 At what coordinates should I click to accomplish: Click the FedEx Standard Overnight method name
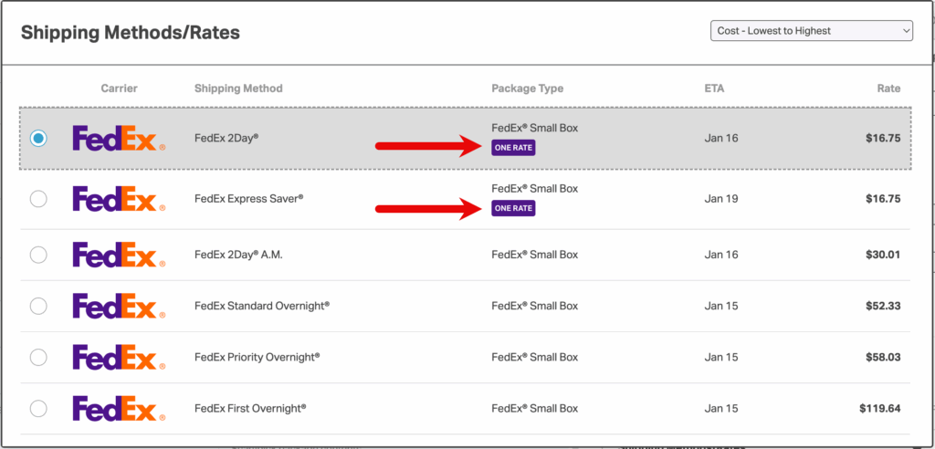point(262,306)
